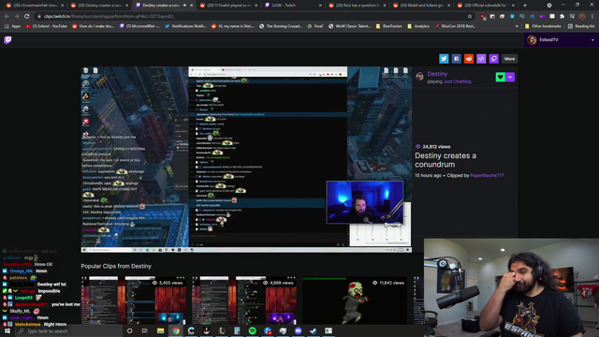The width and height of the screenshot is (599, 337).
Task: Go to Twitch home via purple logo
Action: [7, 39]
